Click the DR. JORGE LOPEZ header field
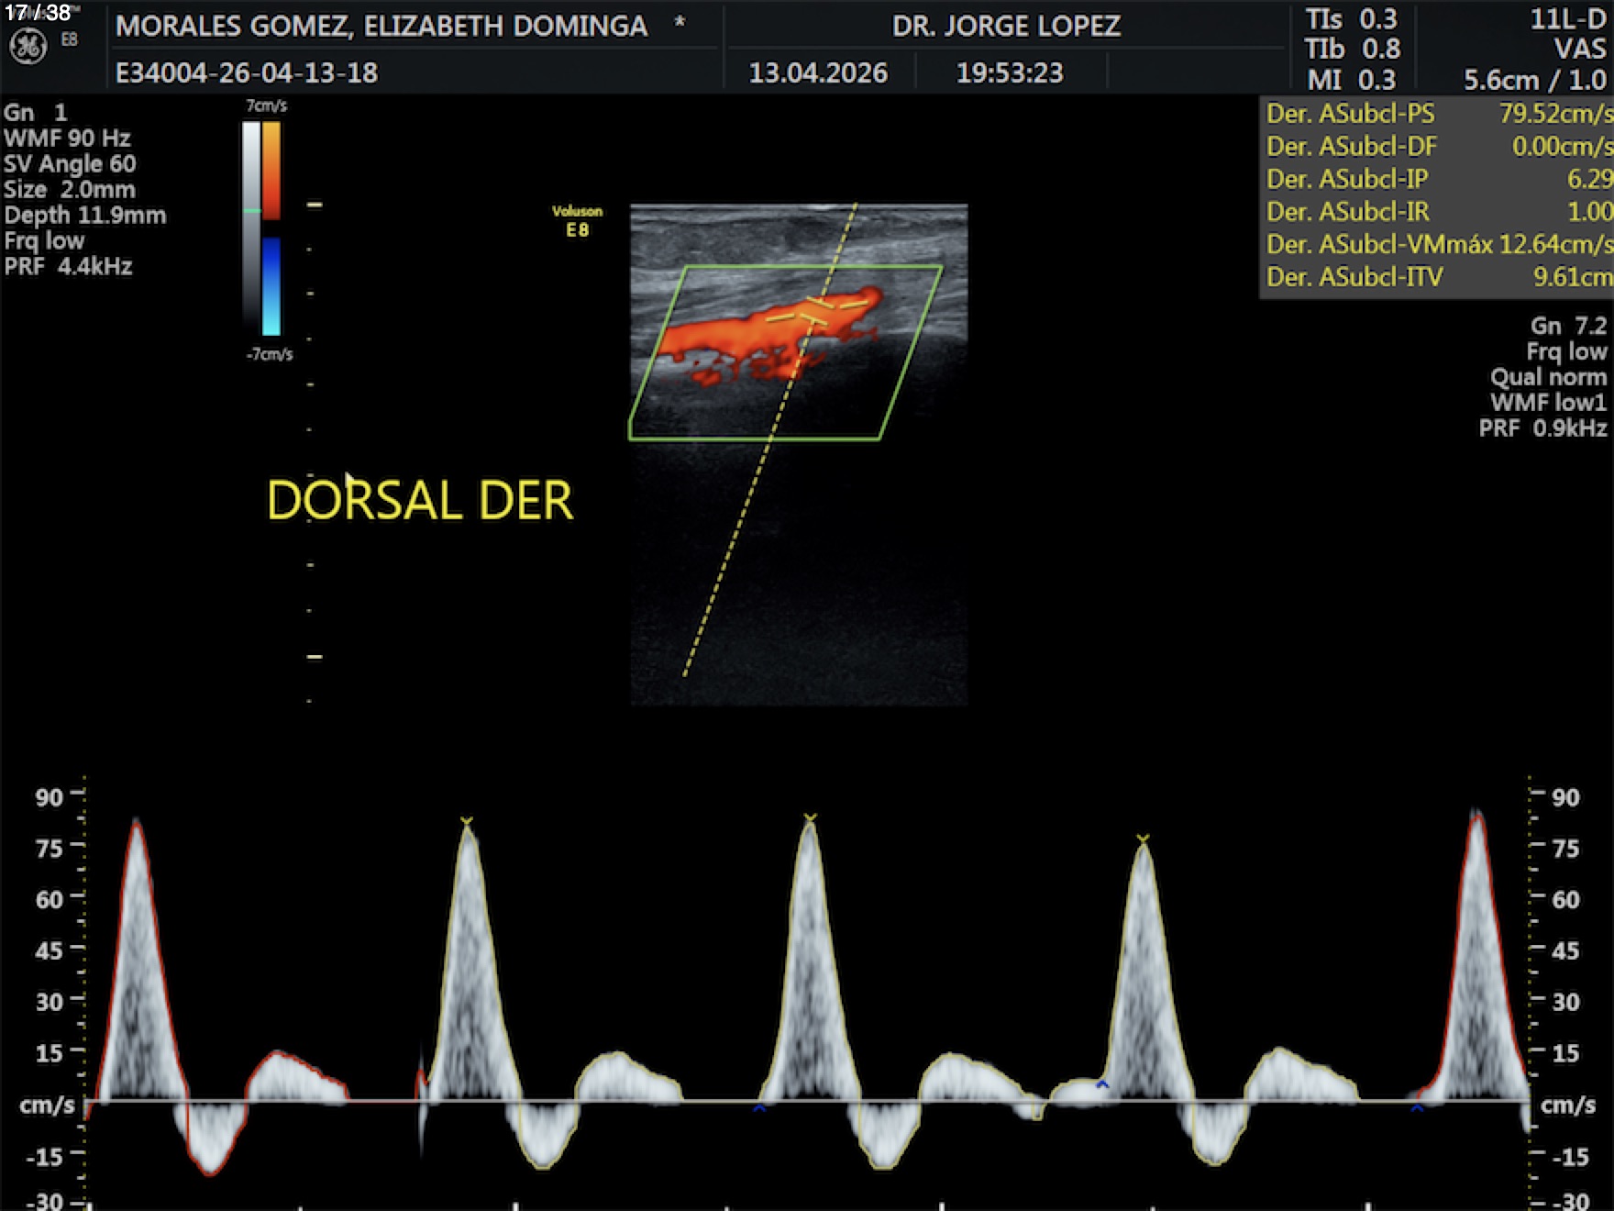This screenshot has height=1211, width=1614. tap(1006, 26)
